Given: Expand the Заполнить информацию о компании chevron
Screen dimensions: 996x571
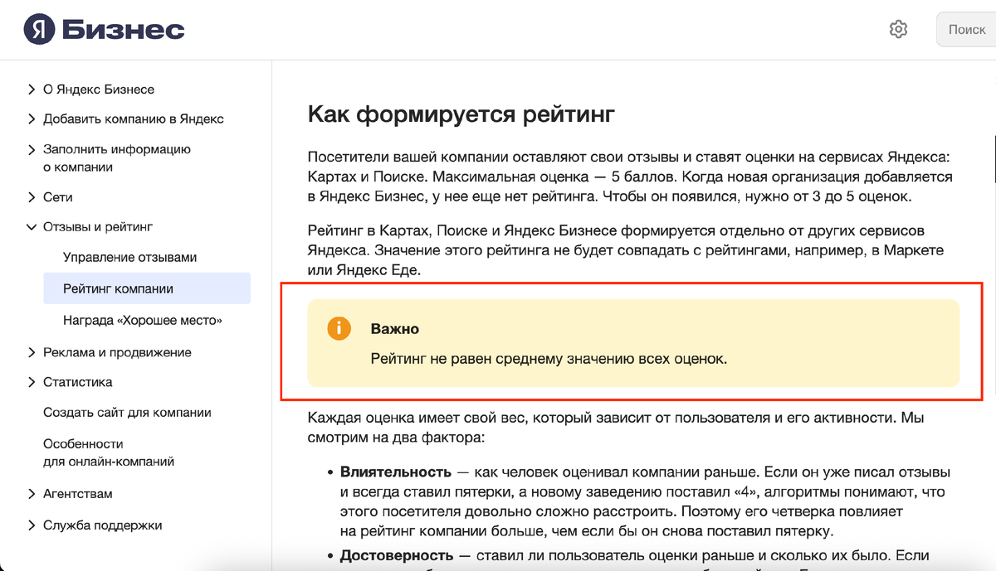Looking at the screenshot, I should [x=32, y=149].
